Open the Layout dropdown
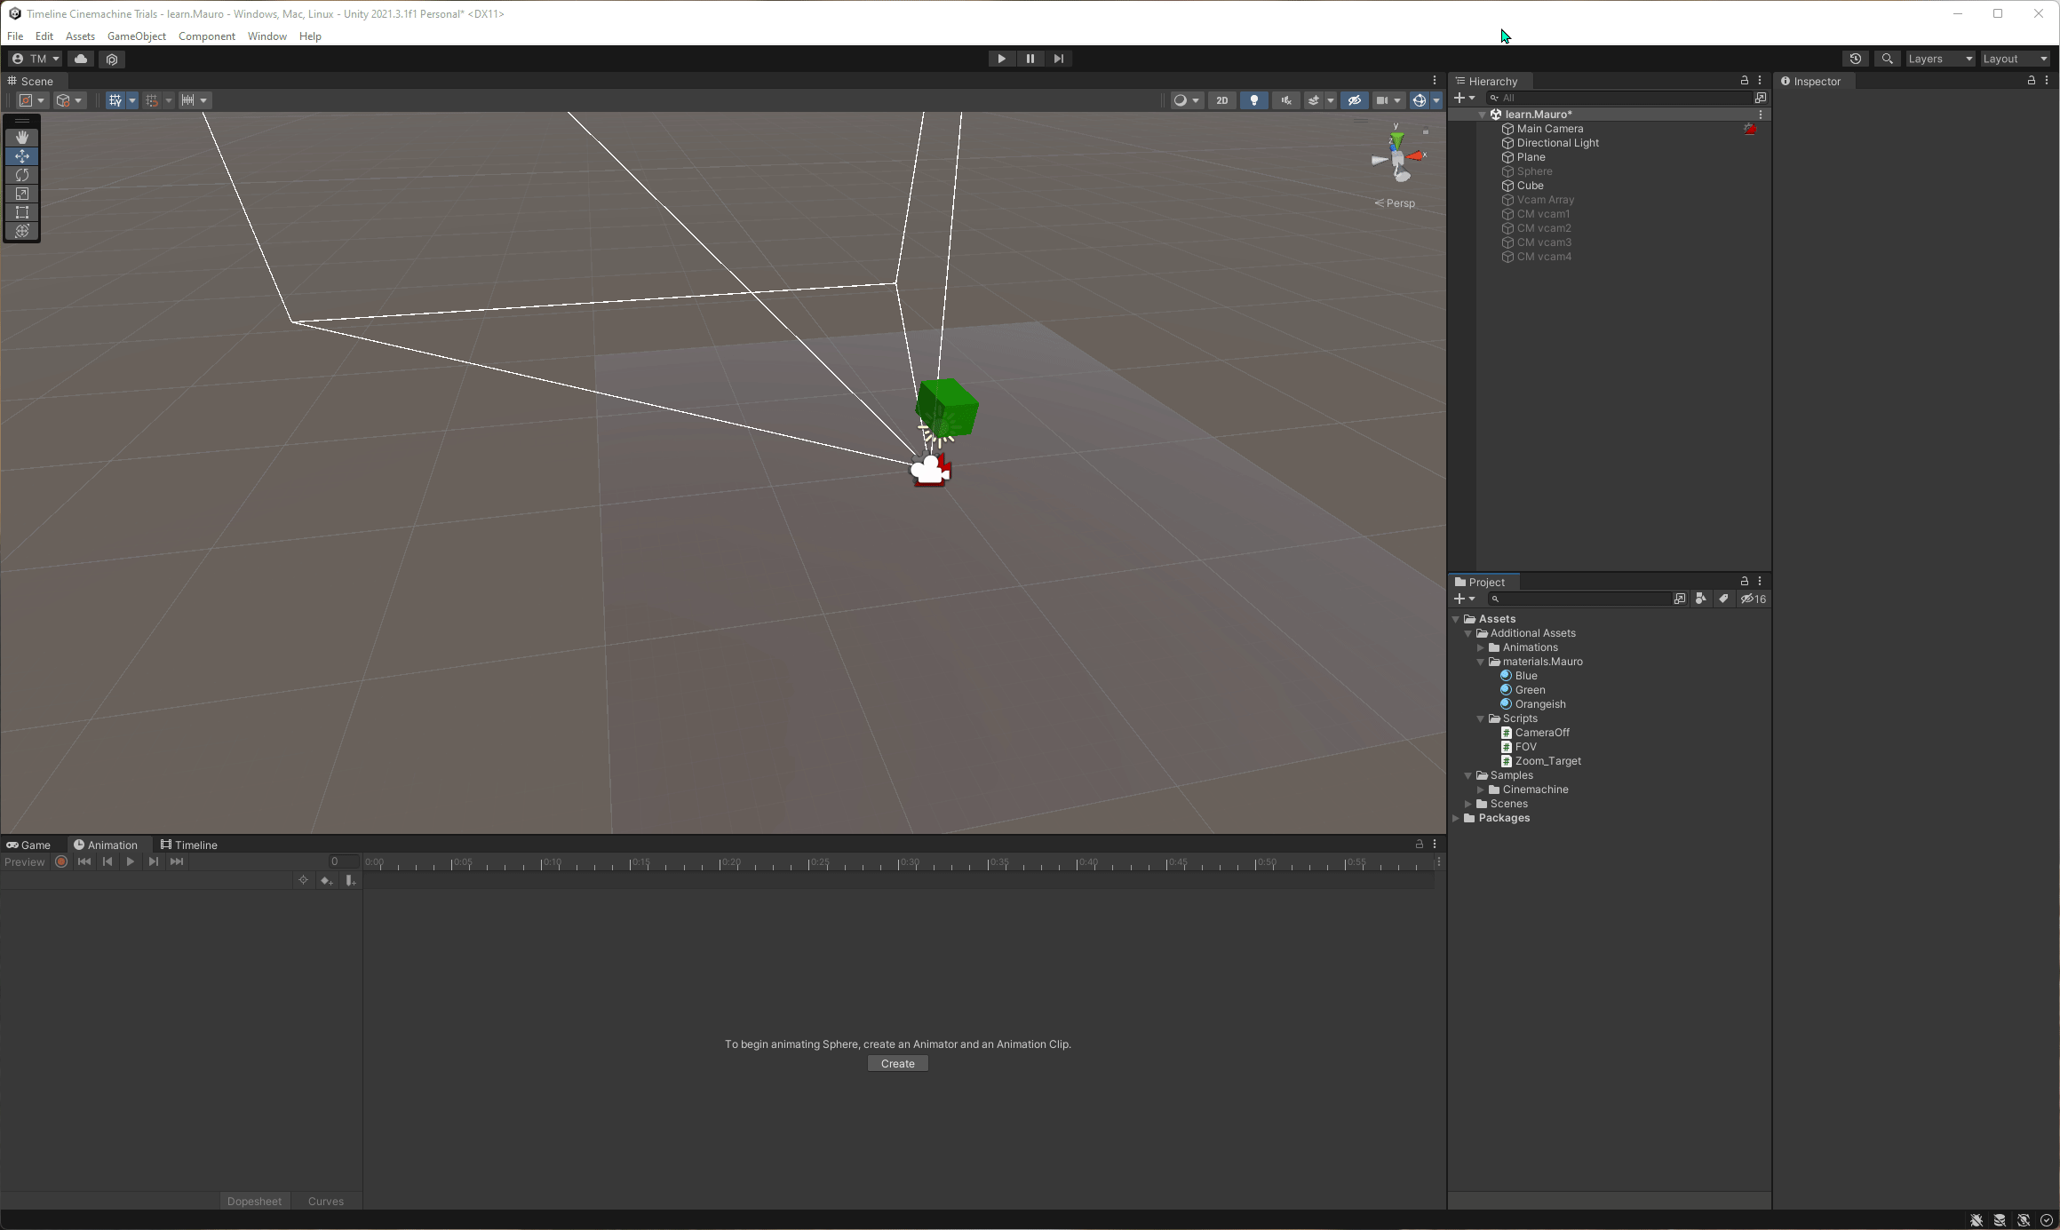Image resolution: width=2060 pixels, height=1230 pixels. (2014, 59)
